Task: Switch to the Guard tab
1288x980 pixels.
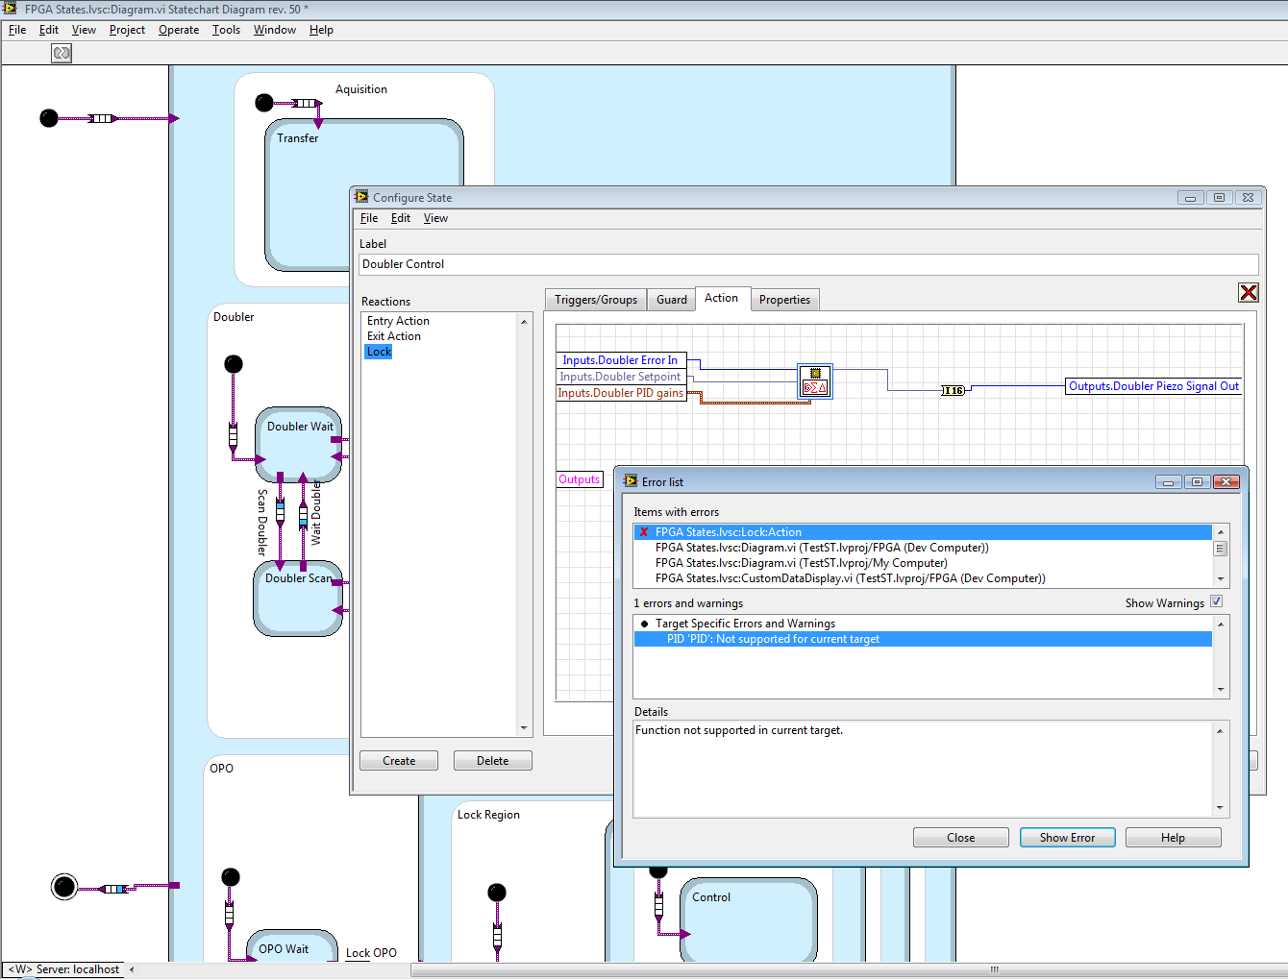Action: tap(672, 300)
